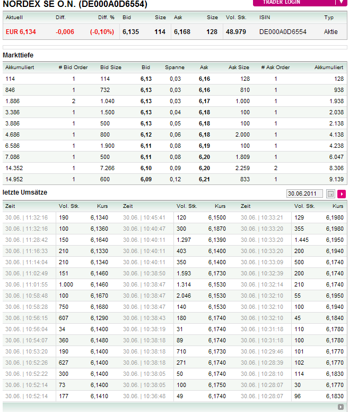Click trade time 30.06. | 11:01:55
This screenshot has width=349, height=412.
click(x=27, y=284)
